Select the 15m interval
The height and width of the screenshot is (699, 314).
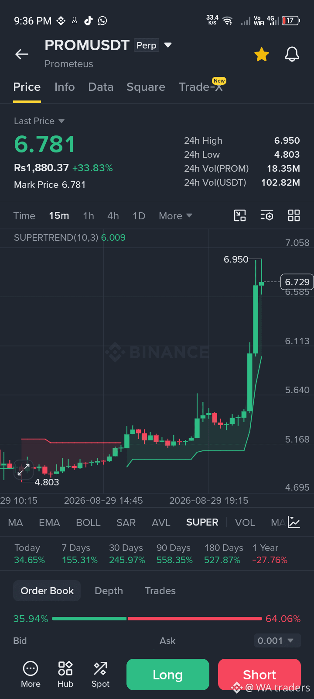point(59,216)
